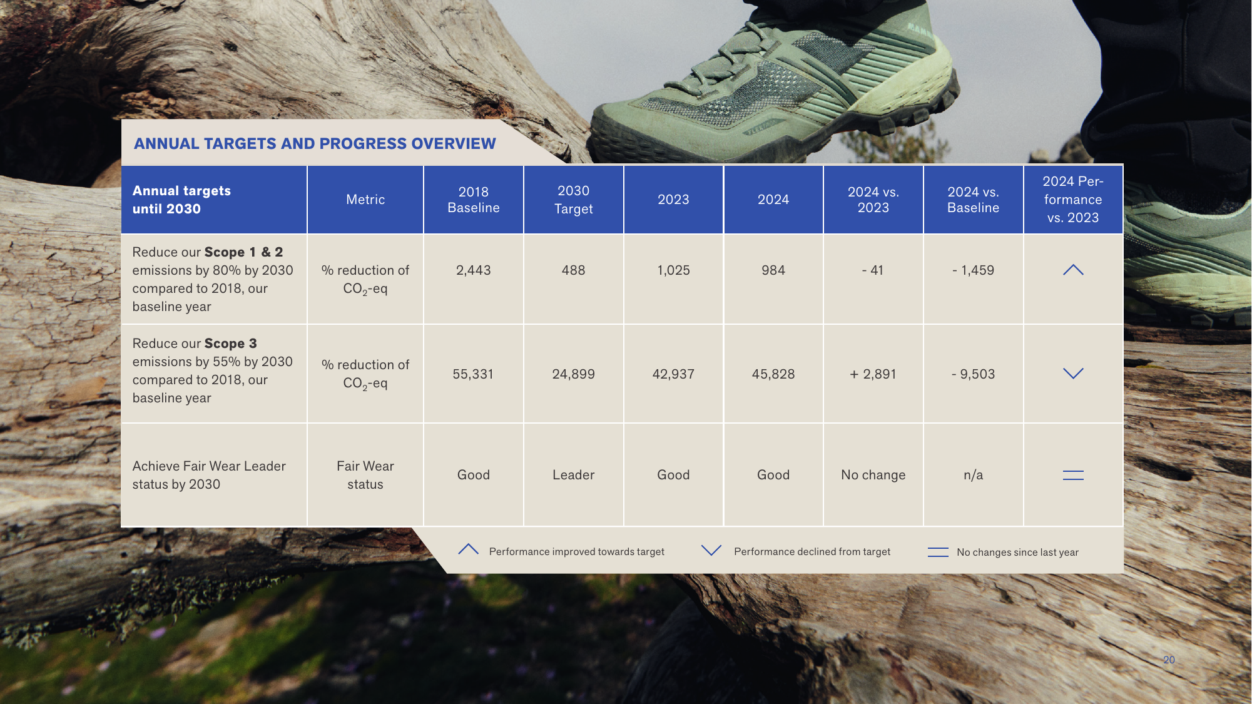Click the down arrow icon in Scope 3 row
Image resolution: width=1252 pixels, height=704 pixels.
tap(1073, 374)
